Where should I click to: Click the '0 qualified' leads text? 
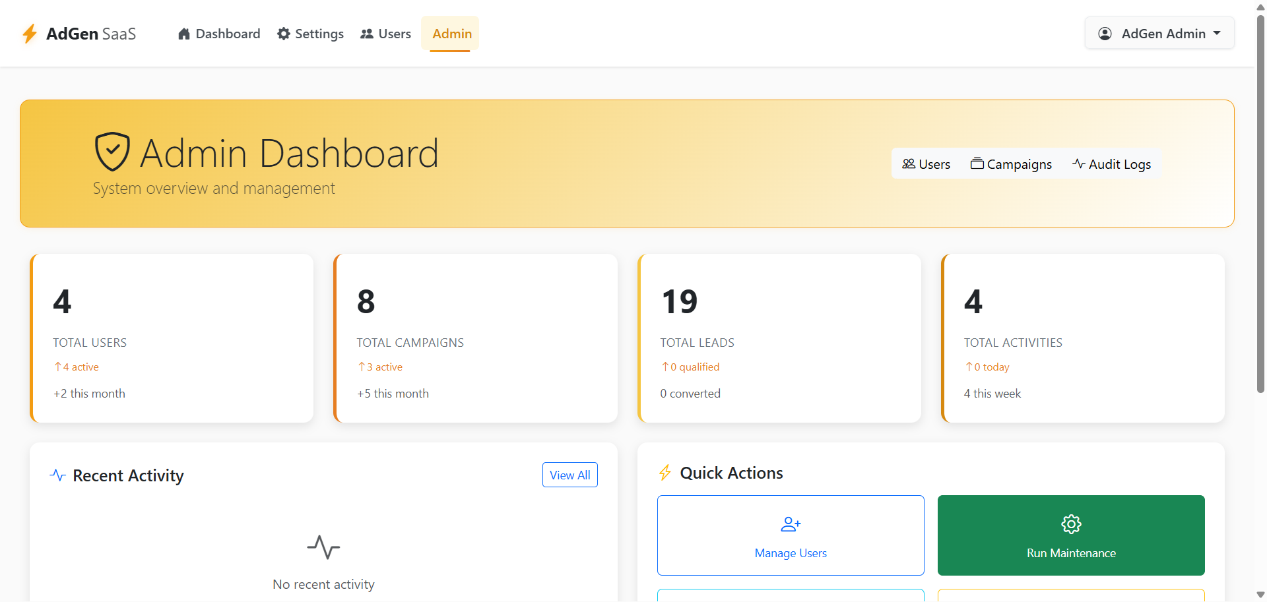[x=695, y=367]
